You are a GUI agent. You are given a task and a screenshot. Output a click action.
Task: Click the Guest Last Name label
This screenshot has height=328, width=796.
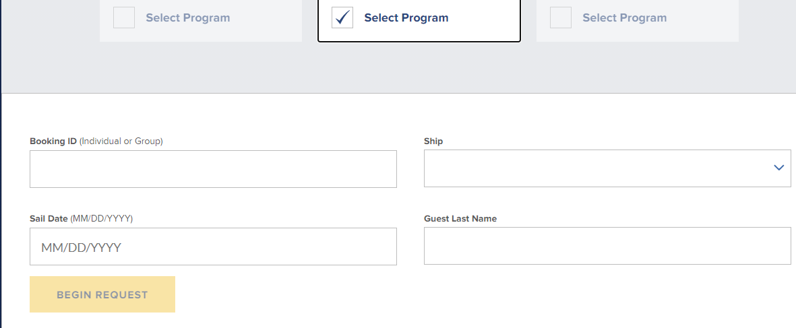click(460, 219)
